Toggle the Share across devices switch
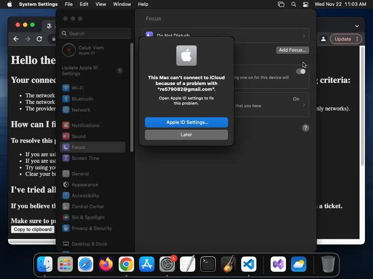Screen dimensions: 373x279 point(301,72)
